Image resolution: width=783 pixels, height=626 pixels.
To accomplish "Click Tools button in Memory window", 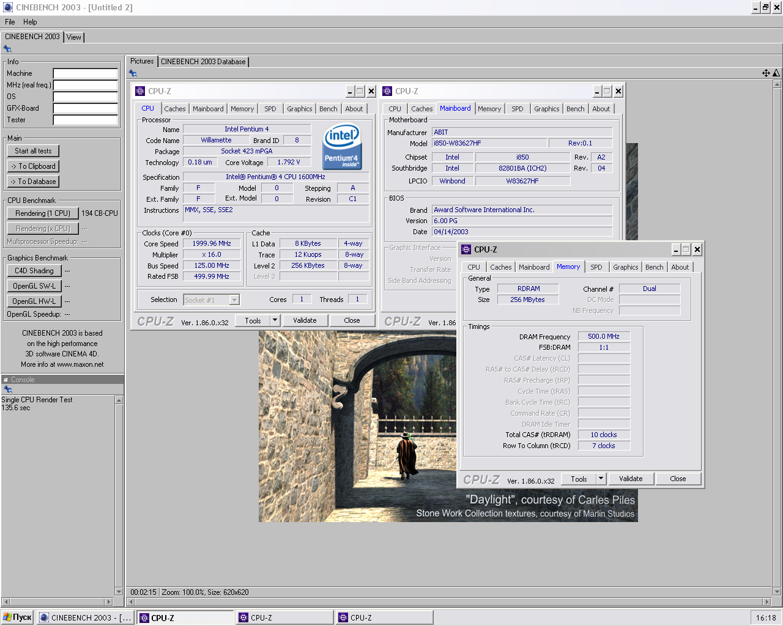I will 579,479.
